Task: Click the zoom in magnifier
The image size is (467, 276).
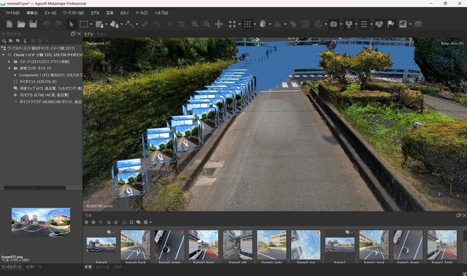Action: (x=195, y=24)
